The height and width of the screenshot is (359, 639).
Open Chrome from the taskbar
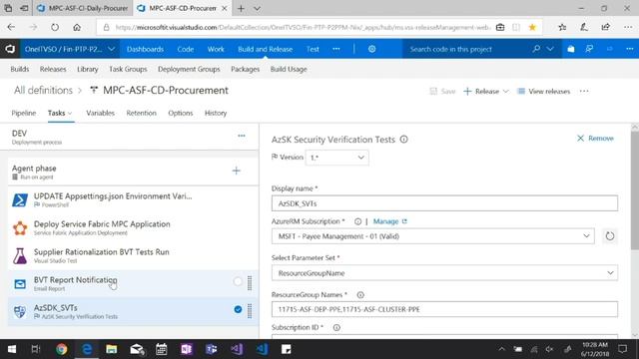62,349
